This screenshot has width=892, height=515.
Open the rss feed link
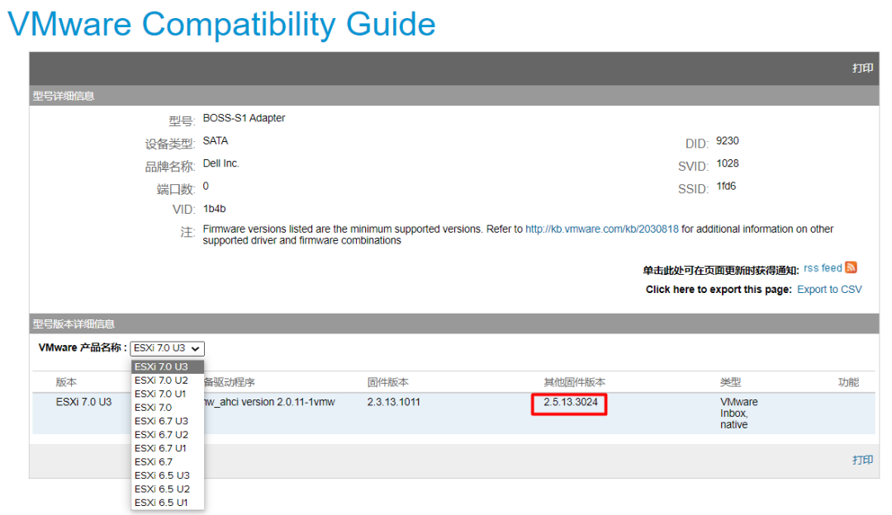coord(823,268)
